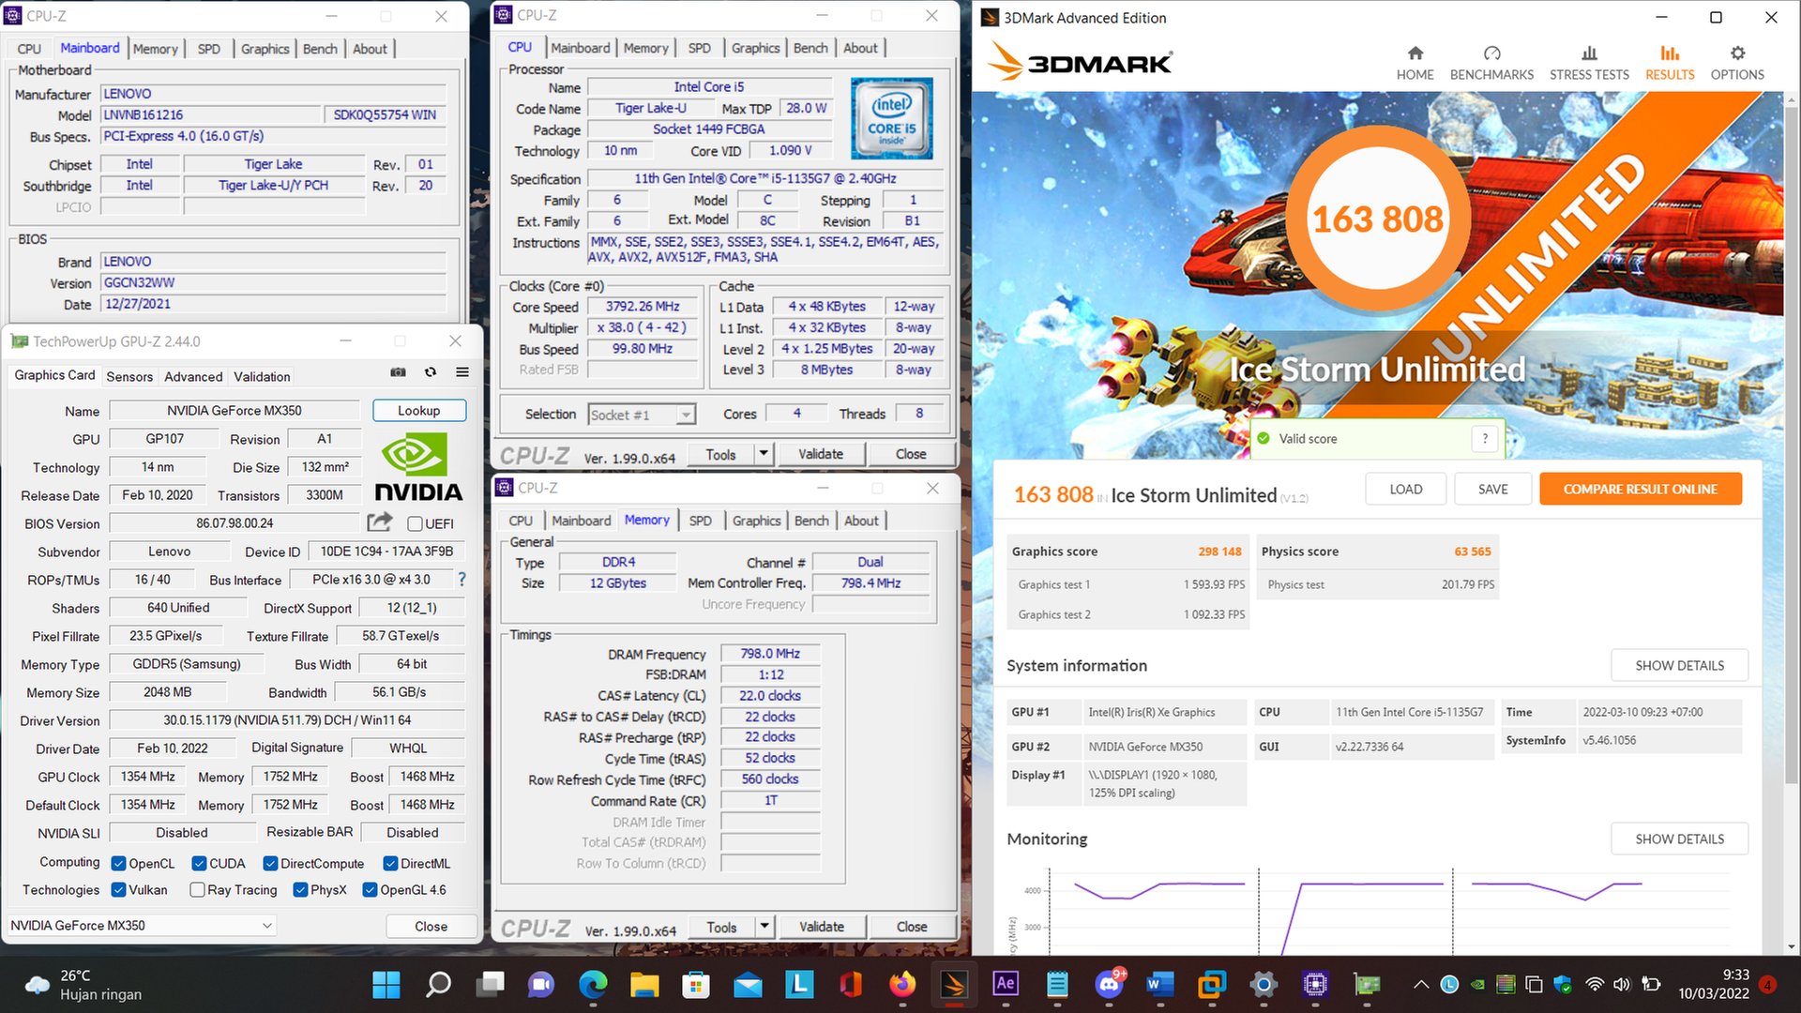The height and width of the screenshot is (1013, 1801).
Task: Click the Close button in GPU-Z bottom
Action: tap(431, 926)
